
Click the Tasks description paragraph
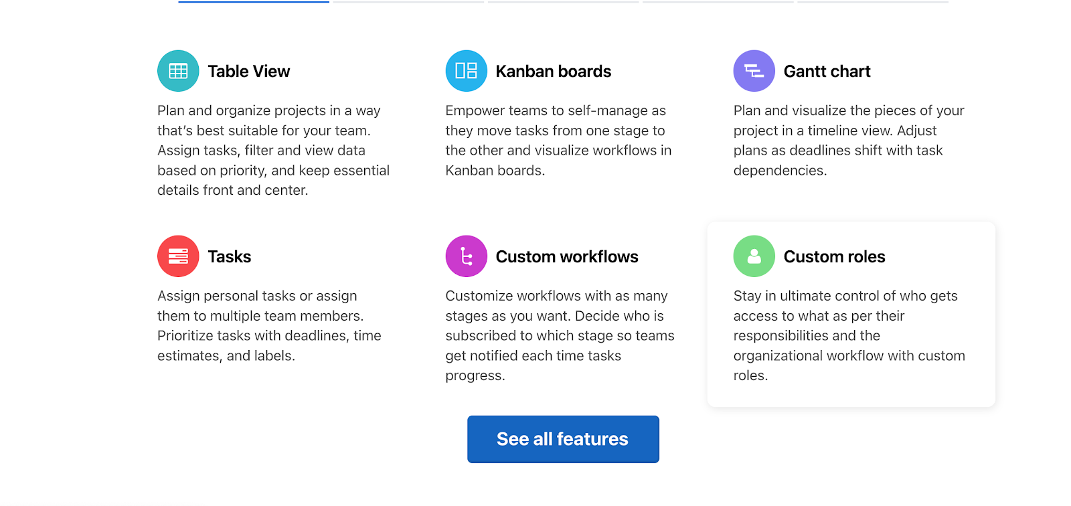[269, 325]
